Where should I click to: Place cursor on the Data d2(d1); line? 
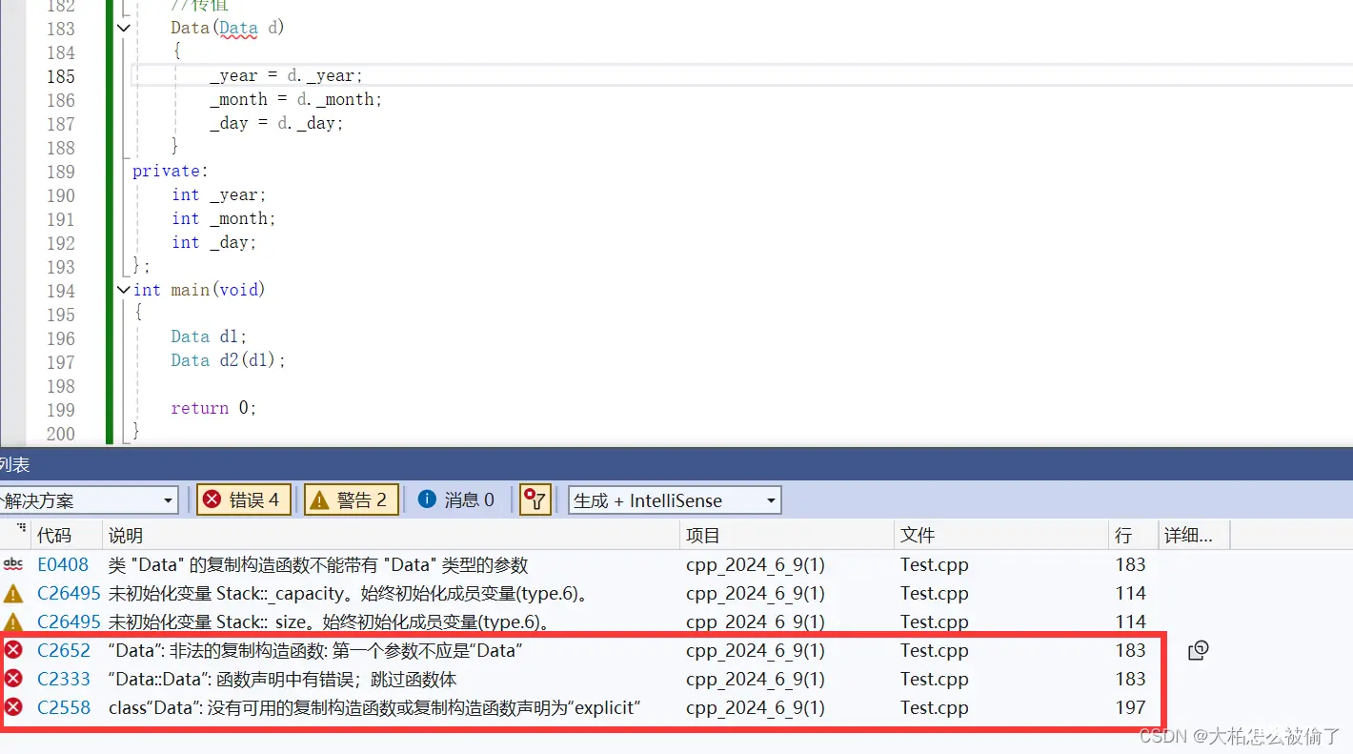(229, 360)
